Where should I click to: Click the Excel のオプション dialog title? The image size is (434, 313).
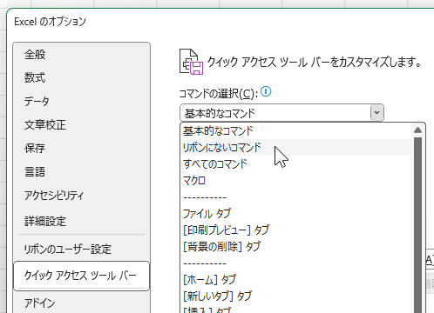pos(51,22)
